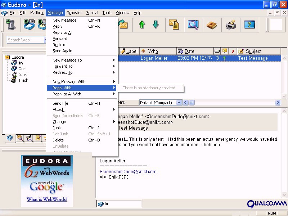This screenshot has height=216, width=288.
Task: Open the Special menu
Action: [x=92, y=13]
